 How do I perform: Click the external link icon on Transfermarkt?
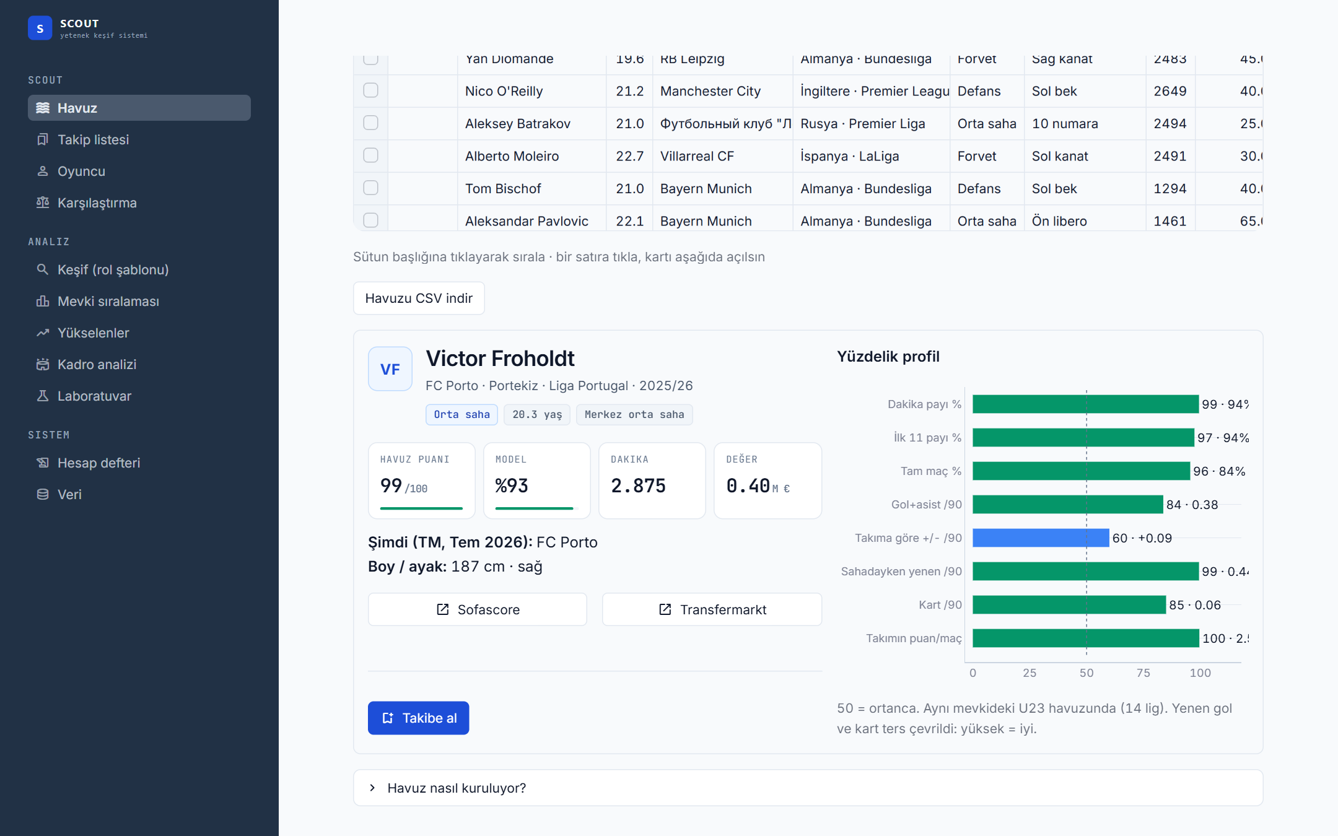665,609
